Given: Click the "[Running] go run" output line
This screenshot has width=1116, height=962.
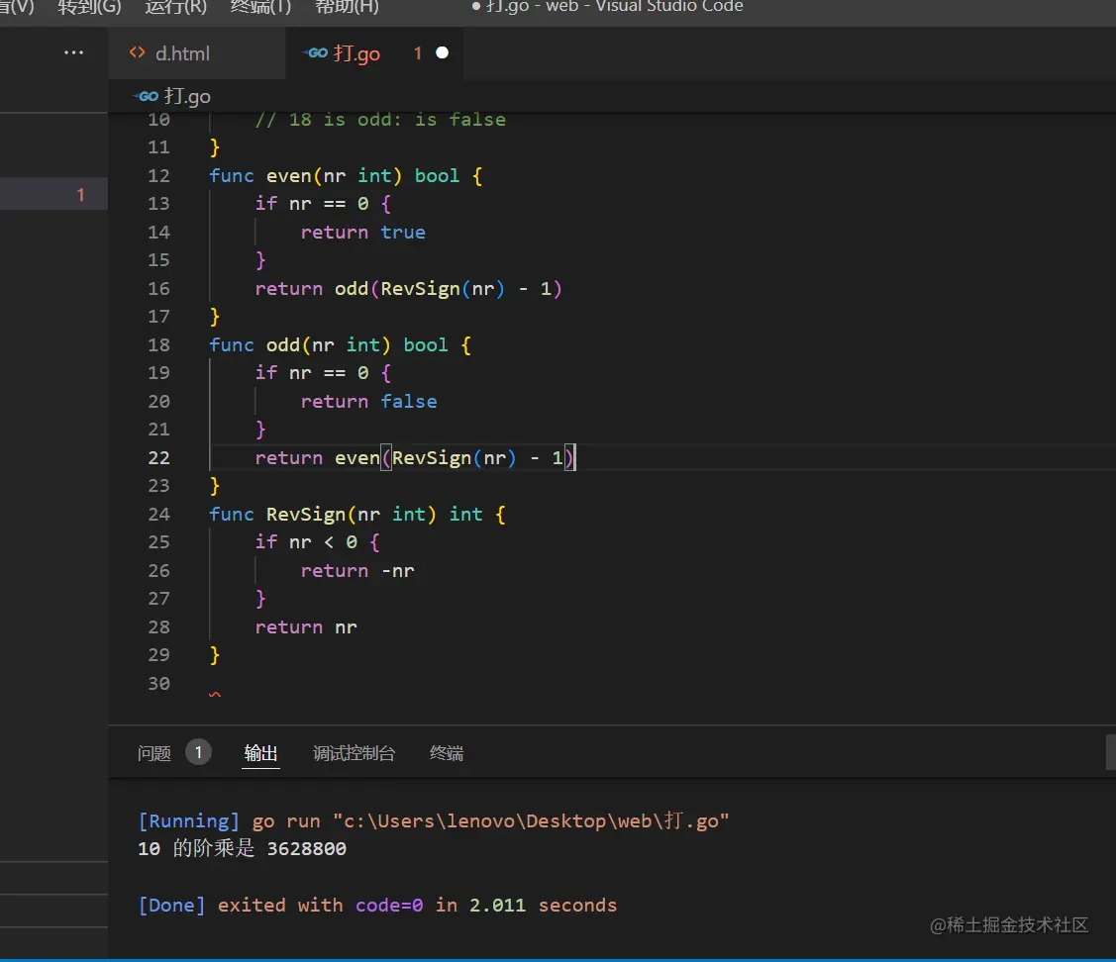Looking at the screenshot, I should click(x=434, y=821).
